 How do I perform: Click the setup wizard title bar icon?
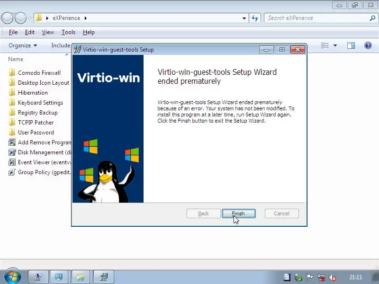[77, 49]
